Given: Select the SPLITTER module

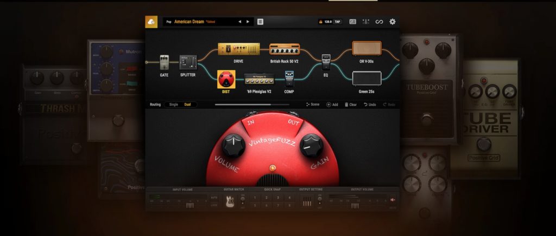Looking at the screenshot, I should tap(188, 62).
